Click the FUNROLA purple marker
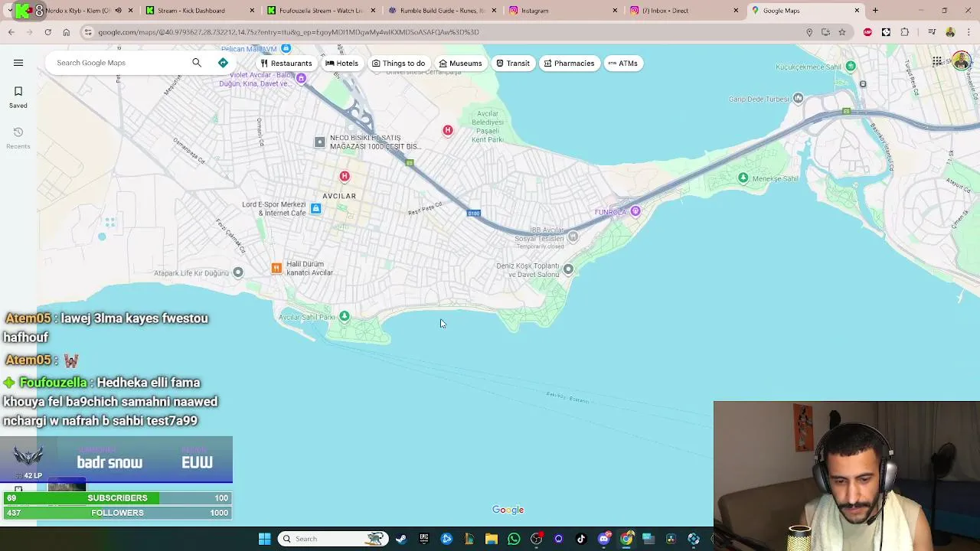980x551 pixels. pyautogui.click(x=635, y=211)
